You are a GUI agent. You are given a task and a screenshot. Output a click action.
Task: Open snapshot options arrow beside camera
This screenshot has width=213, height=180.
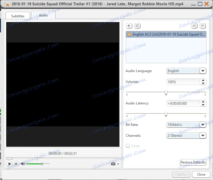point(118,164)
